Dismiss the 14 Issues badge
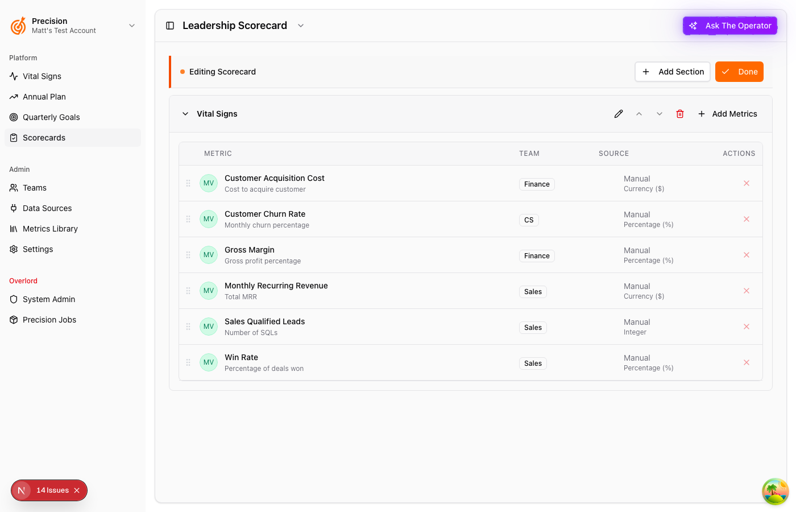Viewport: 796px width, 512px height. [x=77, y=490]
